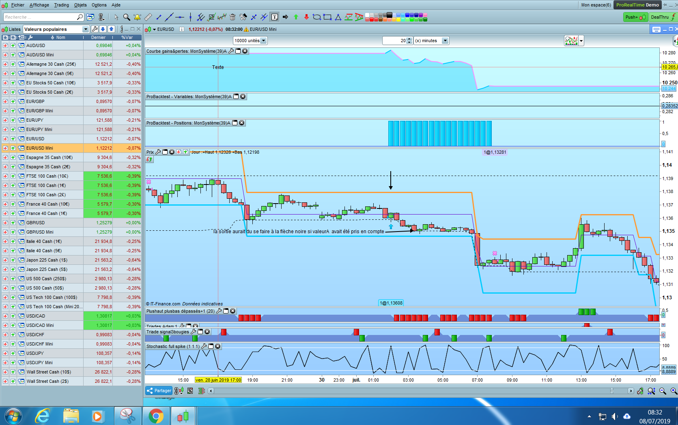Open settings wrench of Courbe gains&pertes panel
The width and height of the screenshot is (678, 425).
[231, 51]
